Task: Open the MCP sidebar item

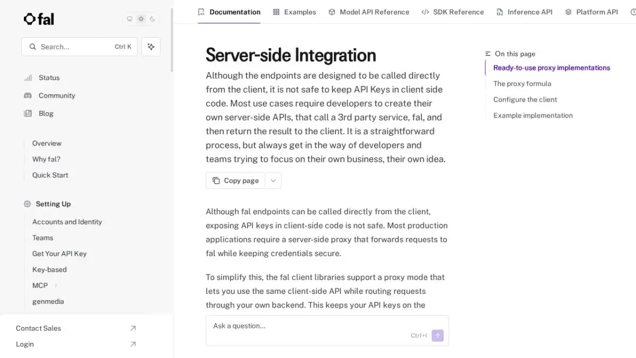Action: pos(40,285)
